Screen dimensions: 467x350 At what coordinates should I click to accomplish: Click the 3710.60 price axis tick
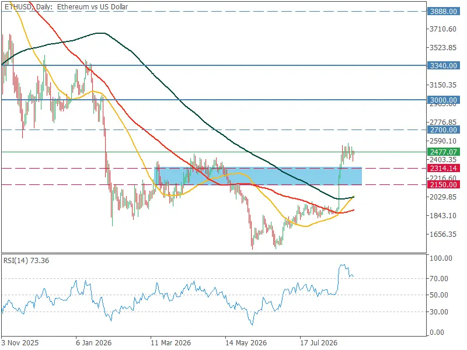tap(443, 29)
